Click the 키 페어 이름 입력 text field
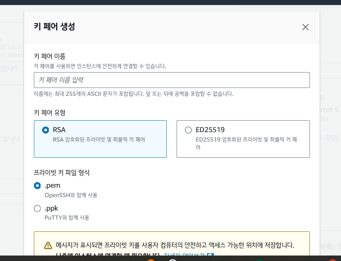Screen dimensions: 341x261 click(171, 80)
